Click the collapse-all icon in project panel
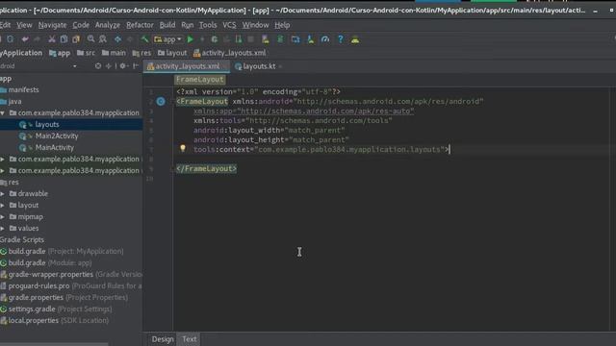The image size is (616, 346). tap(109, 66)
